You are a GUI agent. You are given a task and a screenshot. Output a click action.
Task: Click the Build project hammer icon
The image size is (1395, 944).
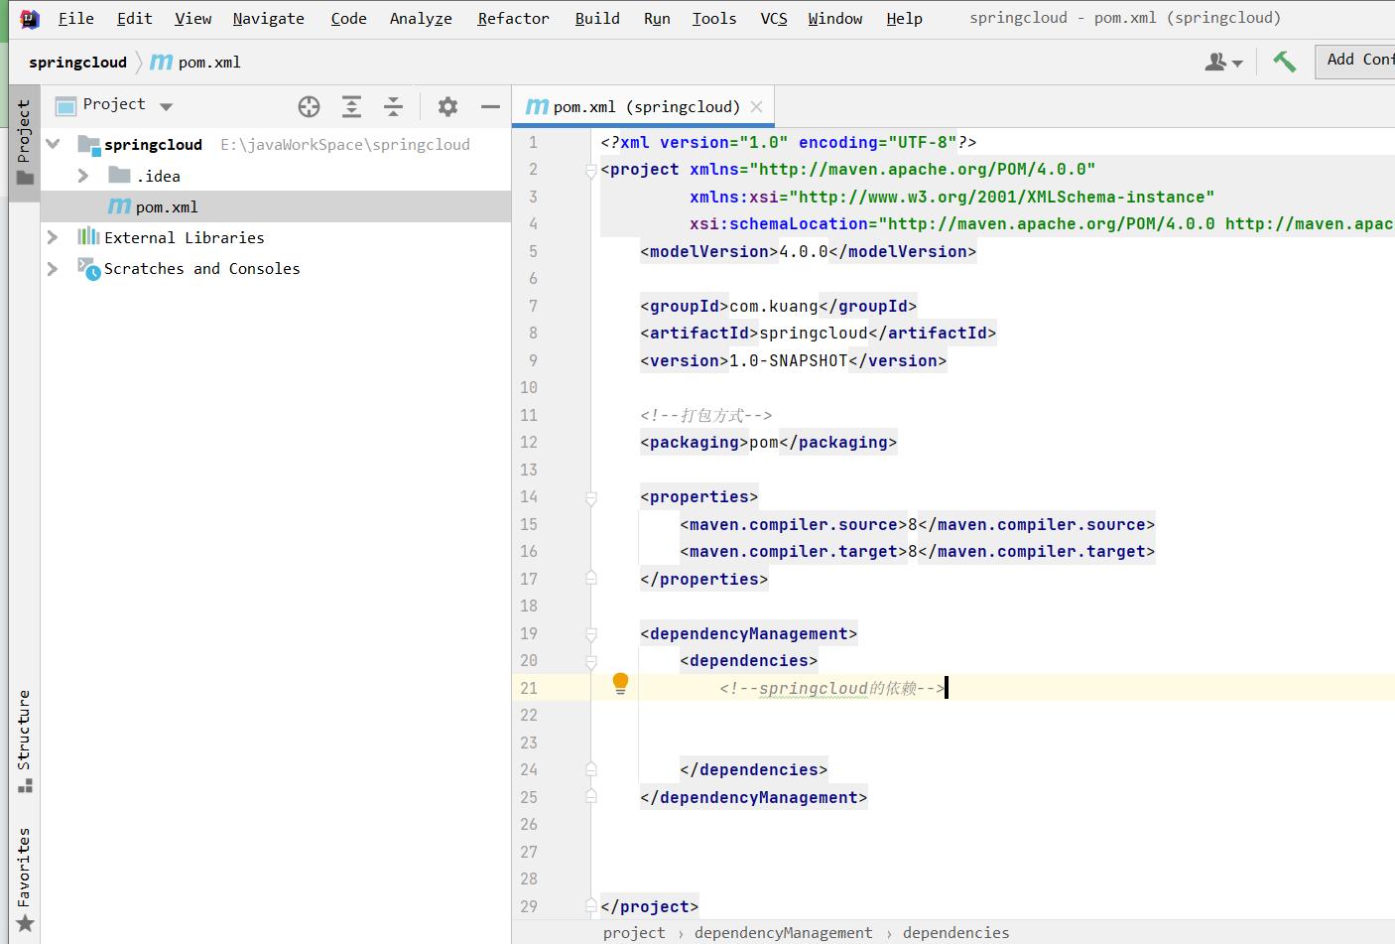(x=1284, y=62)
